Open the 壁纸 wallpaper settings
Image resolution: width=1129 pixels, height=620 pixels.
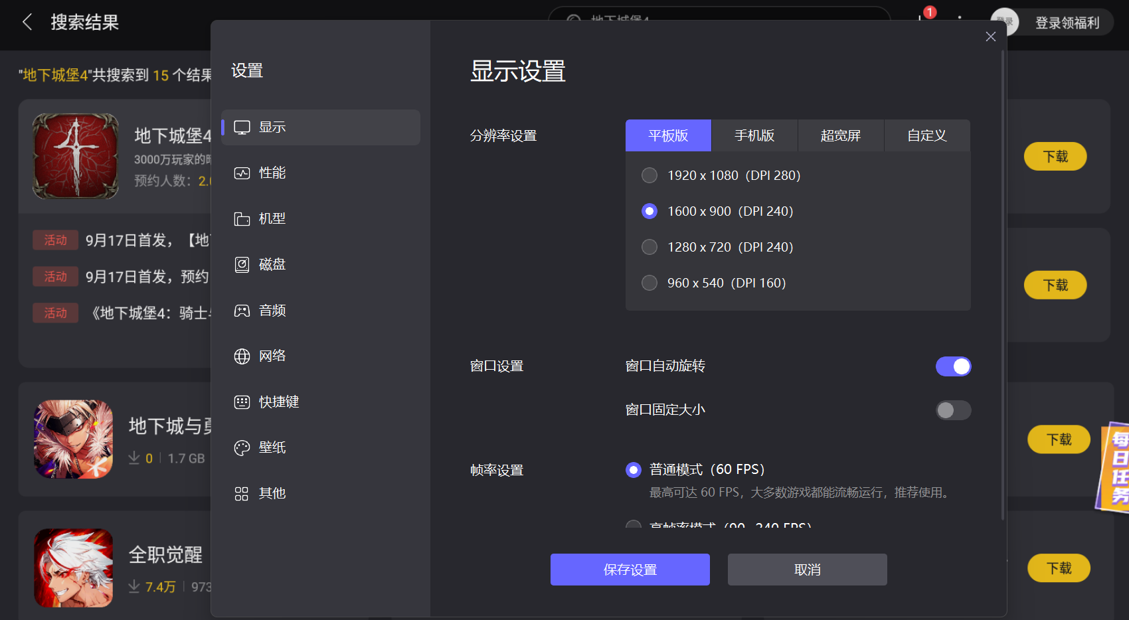click(321, 448)
